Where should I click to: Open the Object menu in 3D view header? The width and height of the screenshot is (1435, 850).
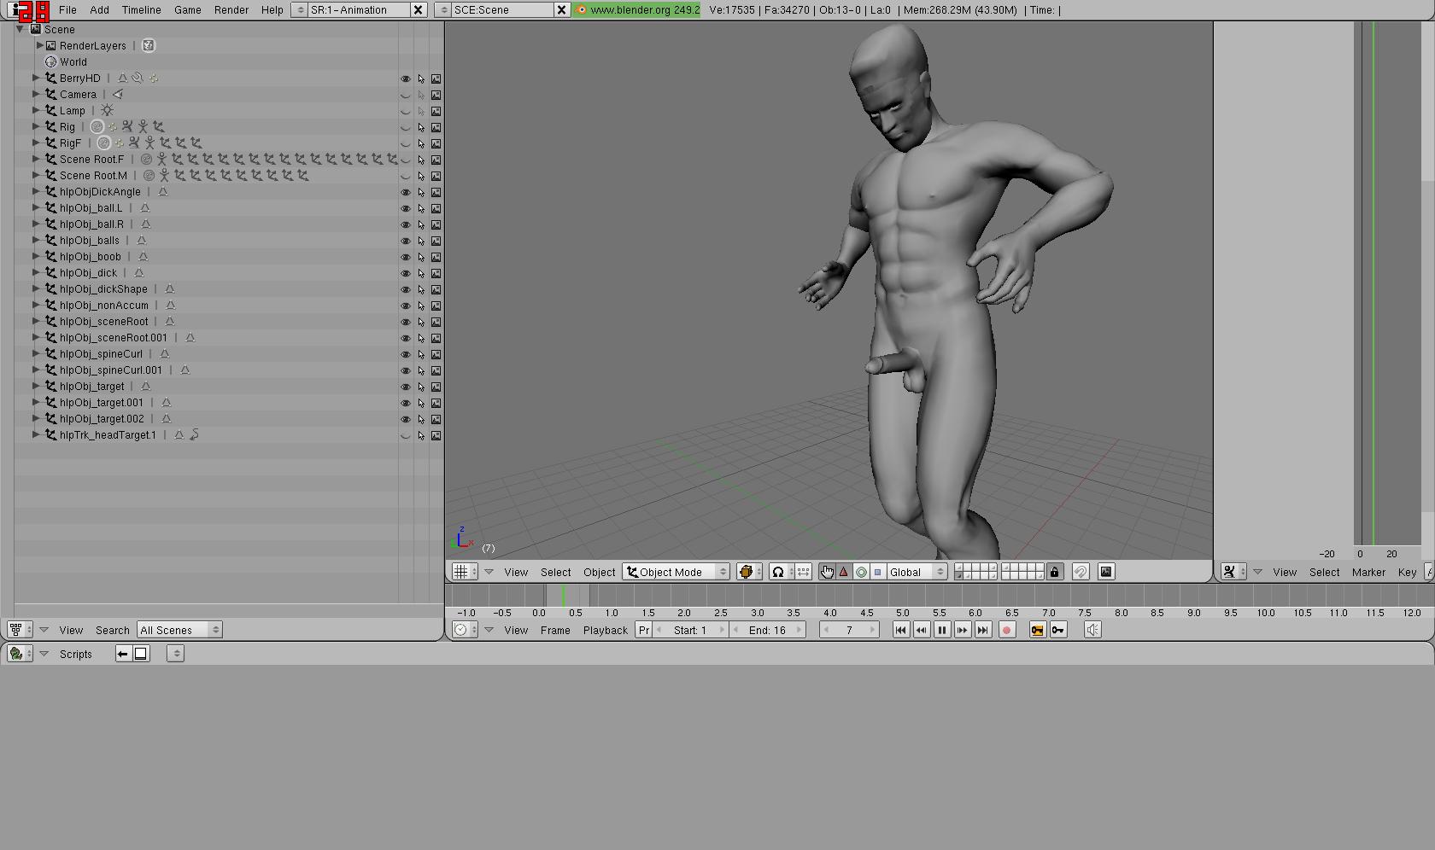600,573
